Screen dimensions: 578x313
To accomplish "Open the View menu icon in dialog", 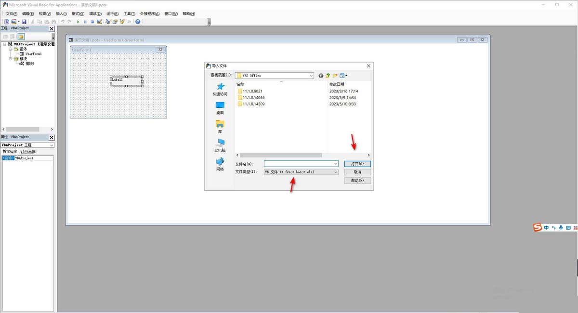I will [343, 76].
